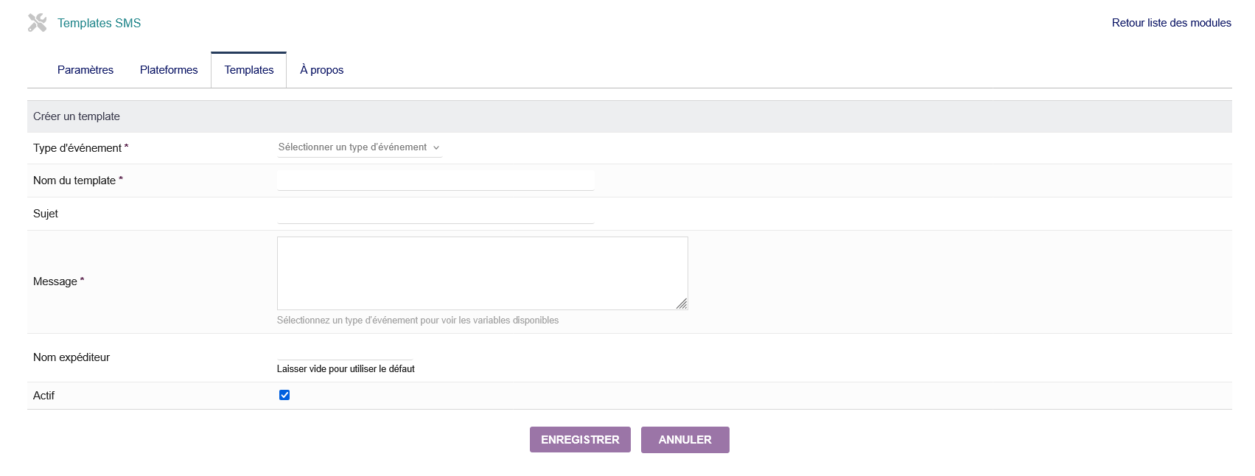Focus the Nom du template field
The image size is (1255, 476).
pyautogui.click(x=436, y=181)
